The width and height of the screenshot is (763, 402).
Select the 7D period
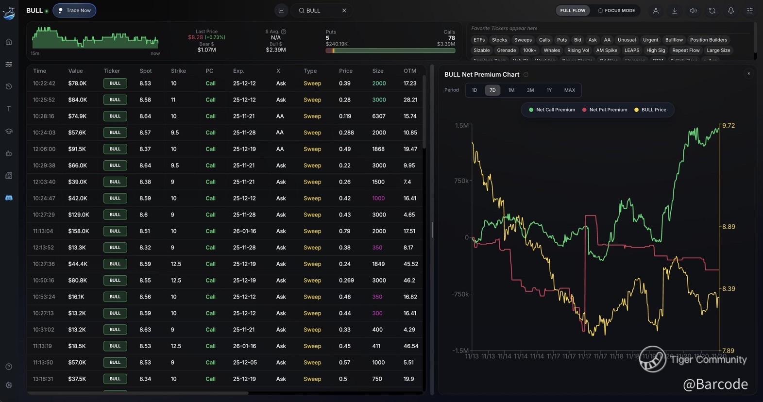(x=492, y=90)
